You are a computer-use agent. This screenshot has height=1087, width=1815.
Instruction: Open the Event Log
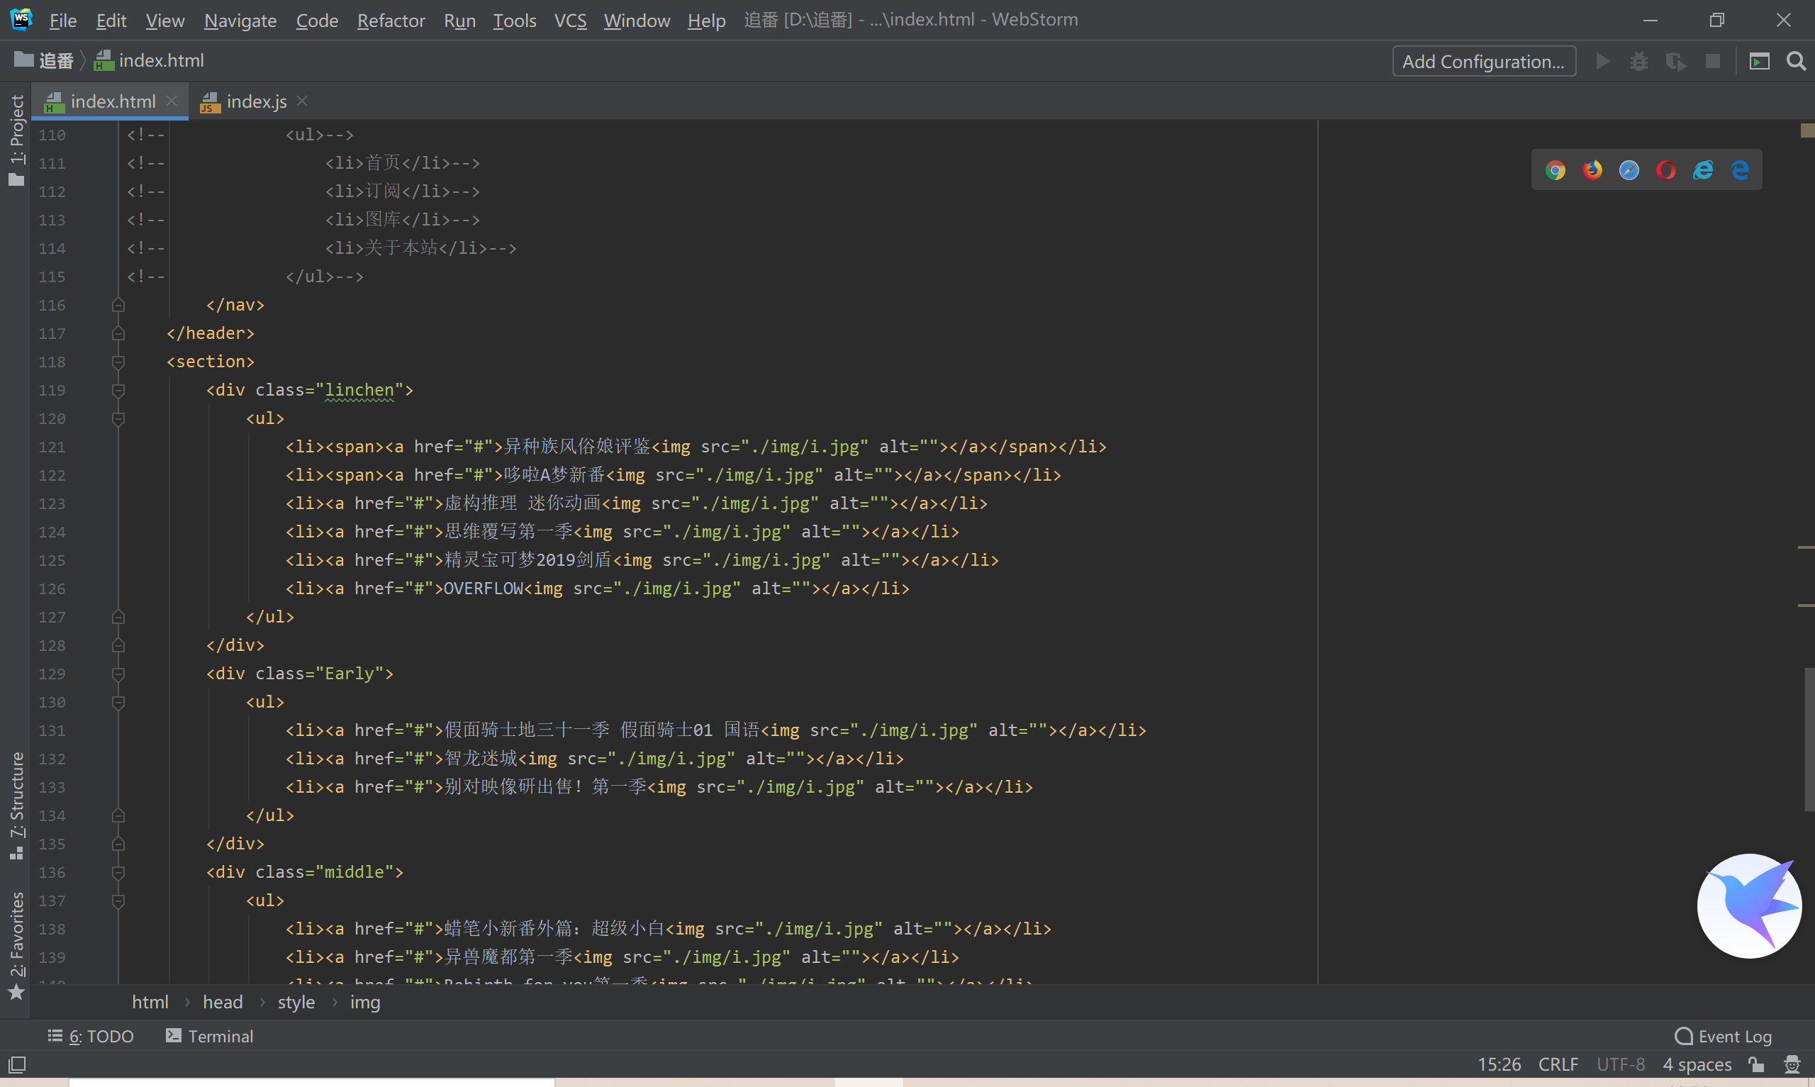[x=1724, y=1037]
